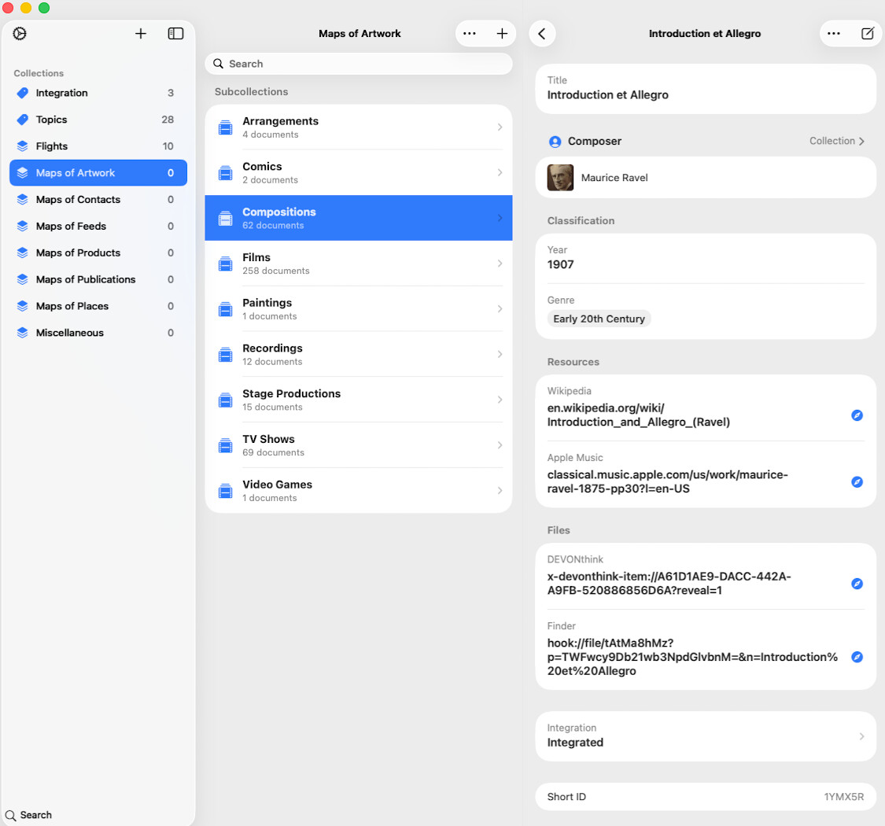Open the Wikipedia link compass icon
This screenshot has width=885, height=826.
tap(857, 415)
